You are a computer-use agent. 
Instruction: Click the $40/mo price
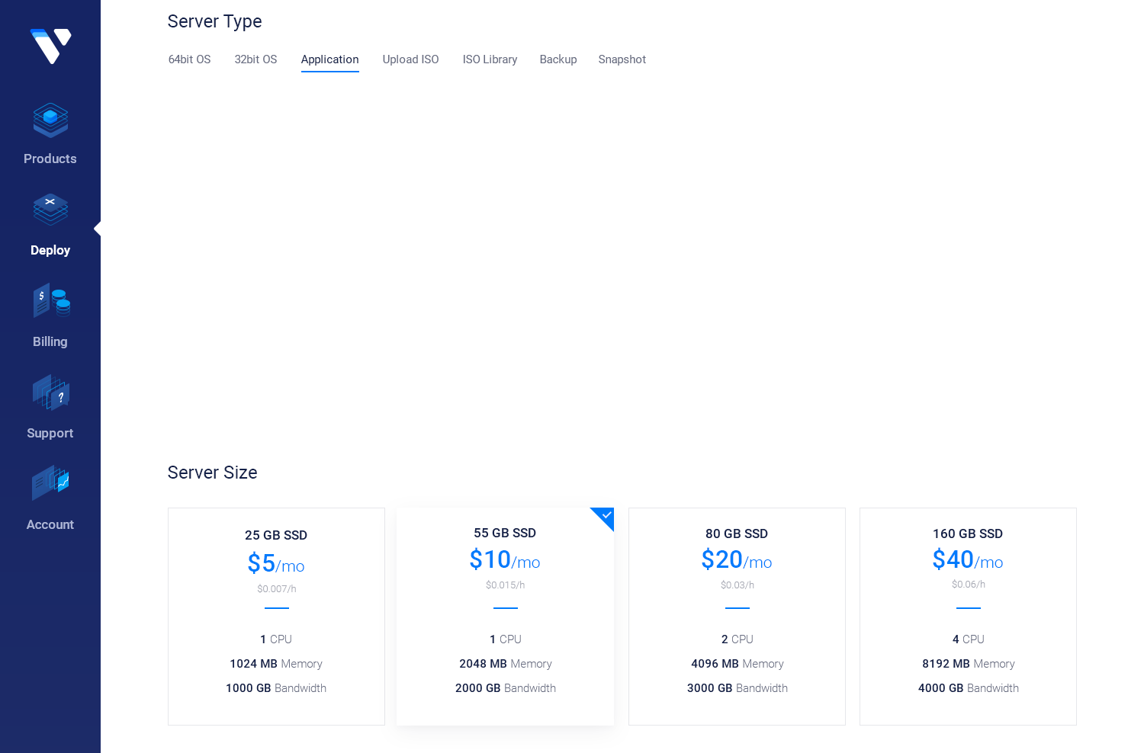[968, 560]
